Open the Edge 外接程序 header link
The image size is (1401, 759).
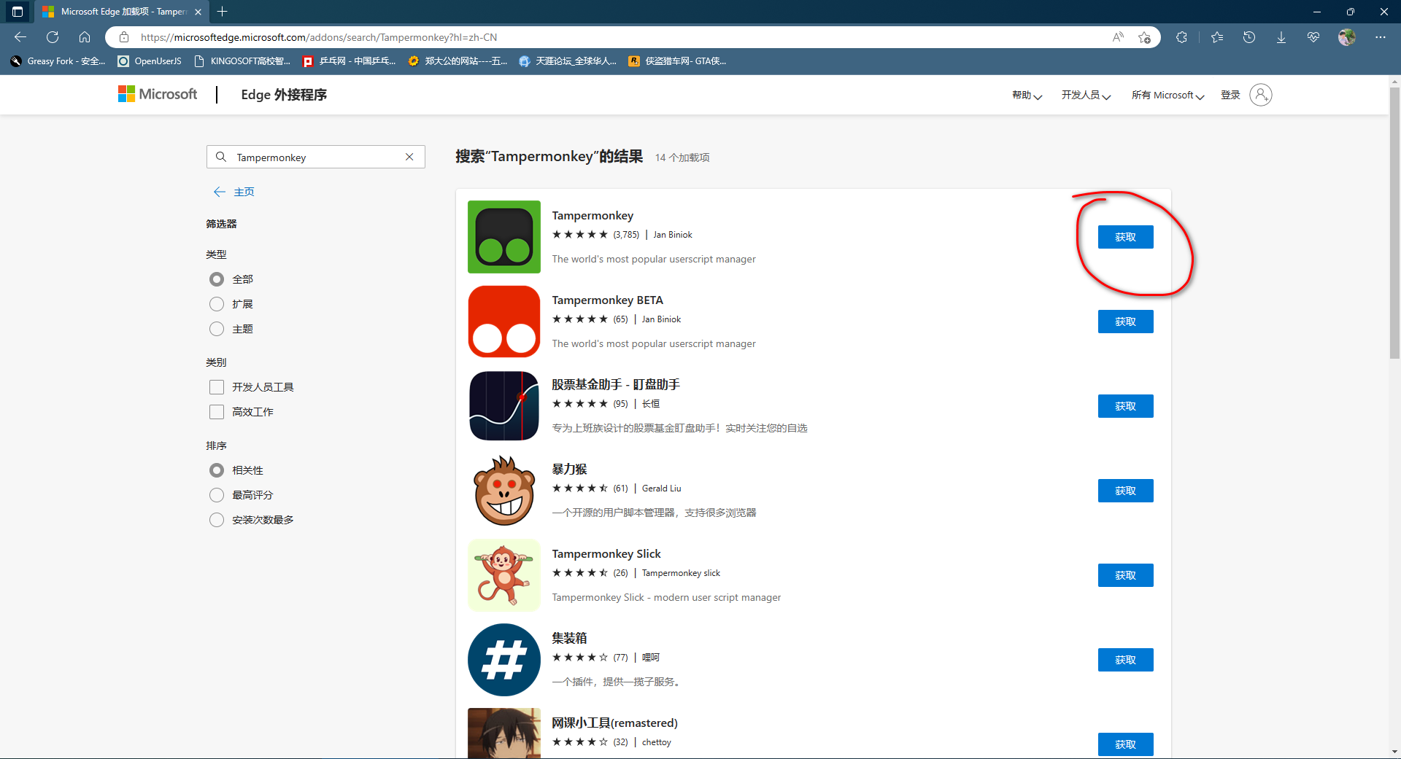(x=284, y=95)
